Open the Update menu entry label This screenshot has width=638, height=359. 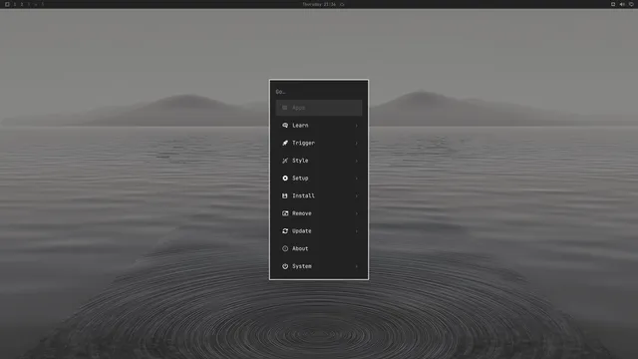(302, 230)
